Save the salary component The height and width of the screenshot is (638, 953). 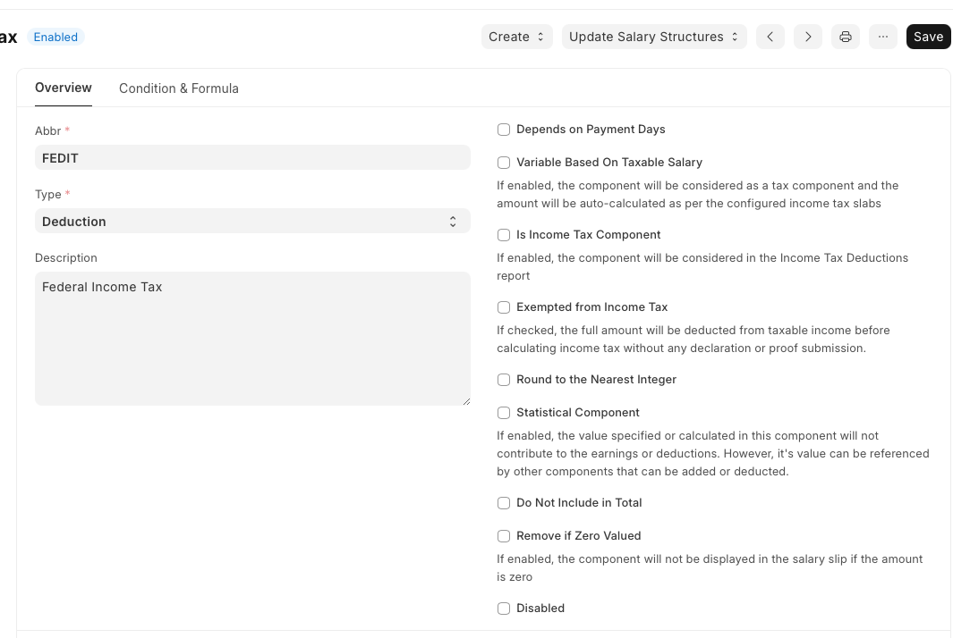[x=928, y=37]
